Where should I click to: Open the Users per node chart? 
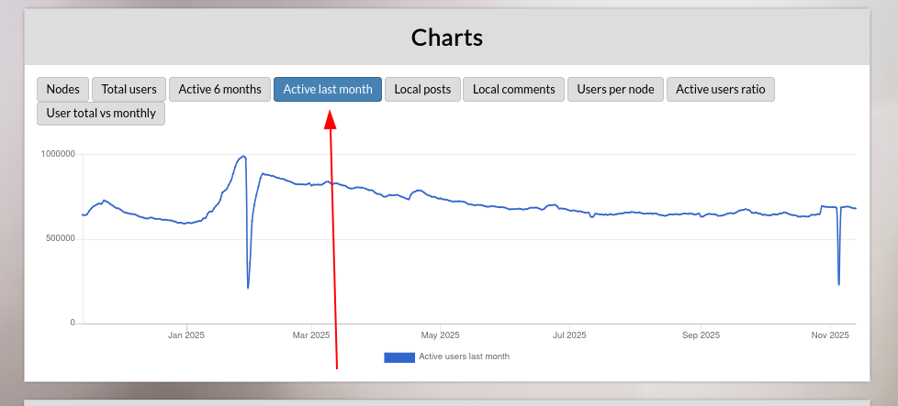tap(616, 89)
